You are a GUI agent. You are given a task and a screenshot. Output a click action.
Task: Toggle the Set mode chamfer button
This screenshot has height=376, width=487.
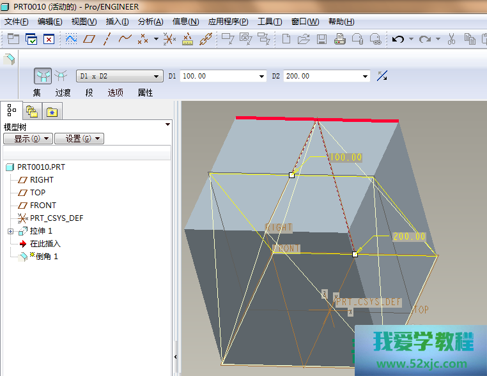click(x=43, y=76)
